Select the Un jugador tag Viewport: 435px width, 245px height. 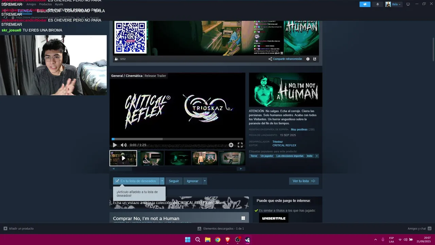click(x=267, y=156)
